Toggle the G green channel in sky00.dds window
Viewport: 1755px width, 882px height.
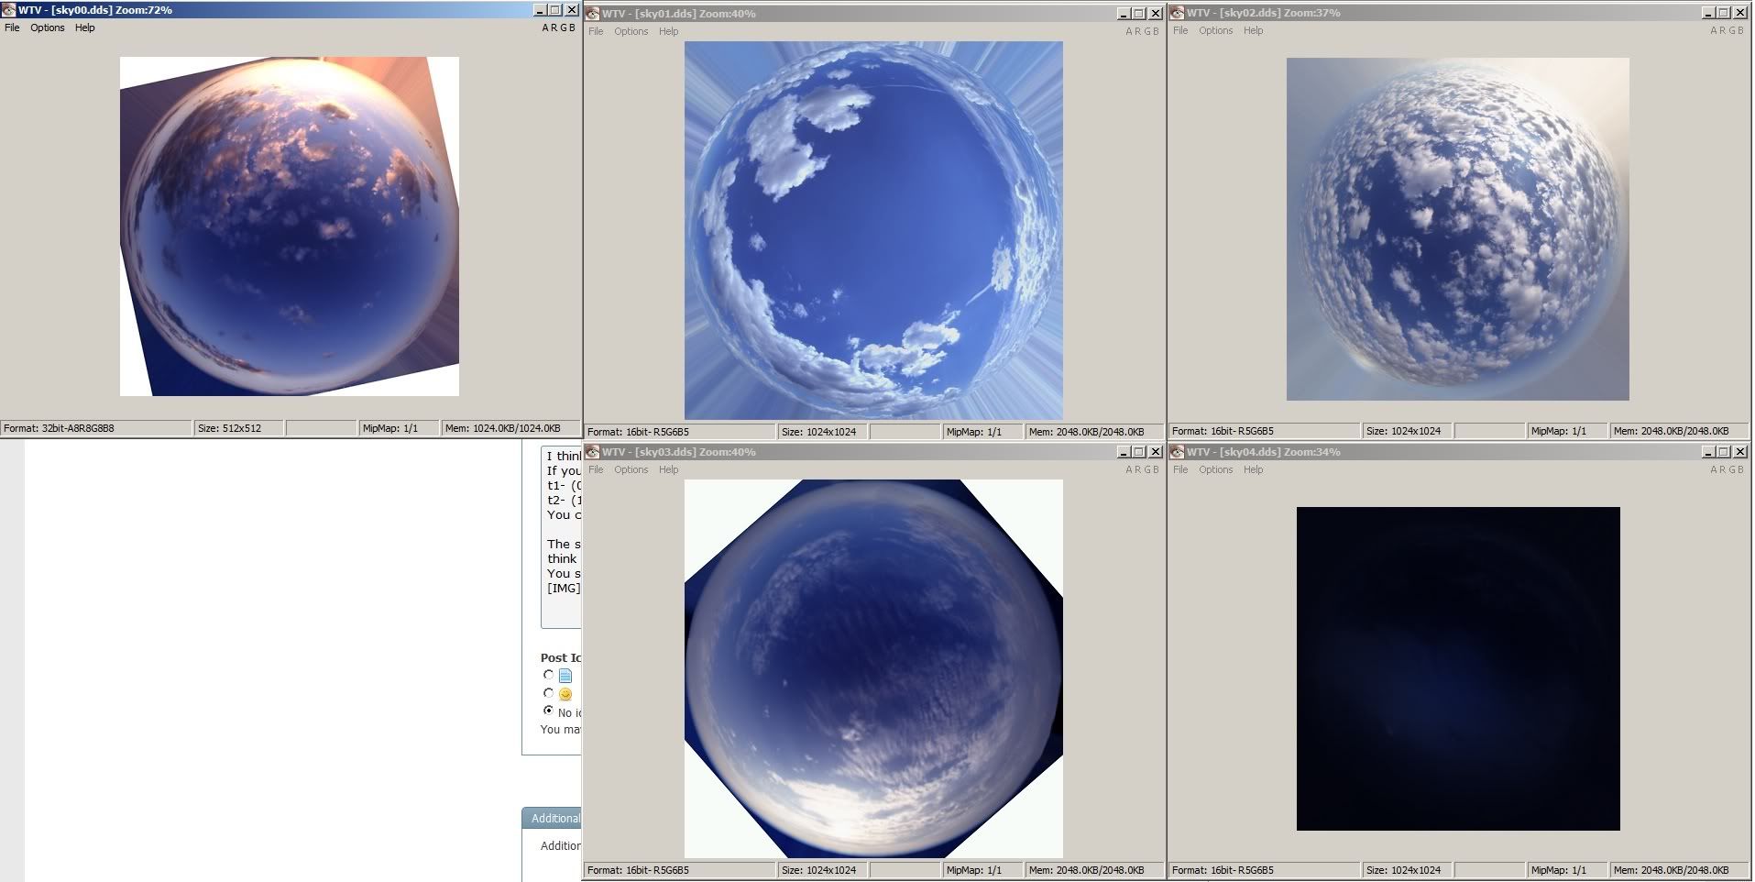pyautogui.click(x=563, y=28)
